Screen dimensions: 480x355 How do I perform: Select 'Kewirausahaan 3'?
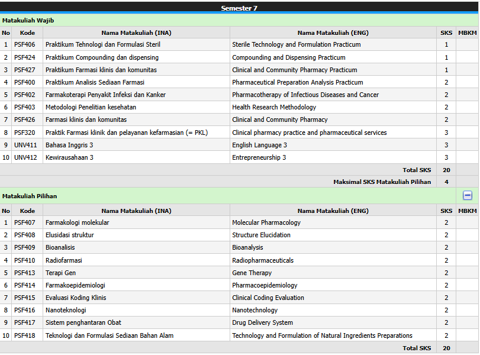click(69, 157)
